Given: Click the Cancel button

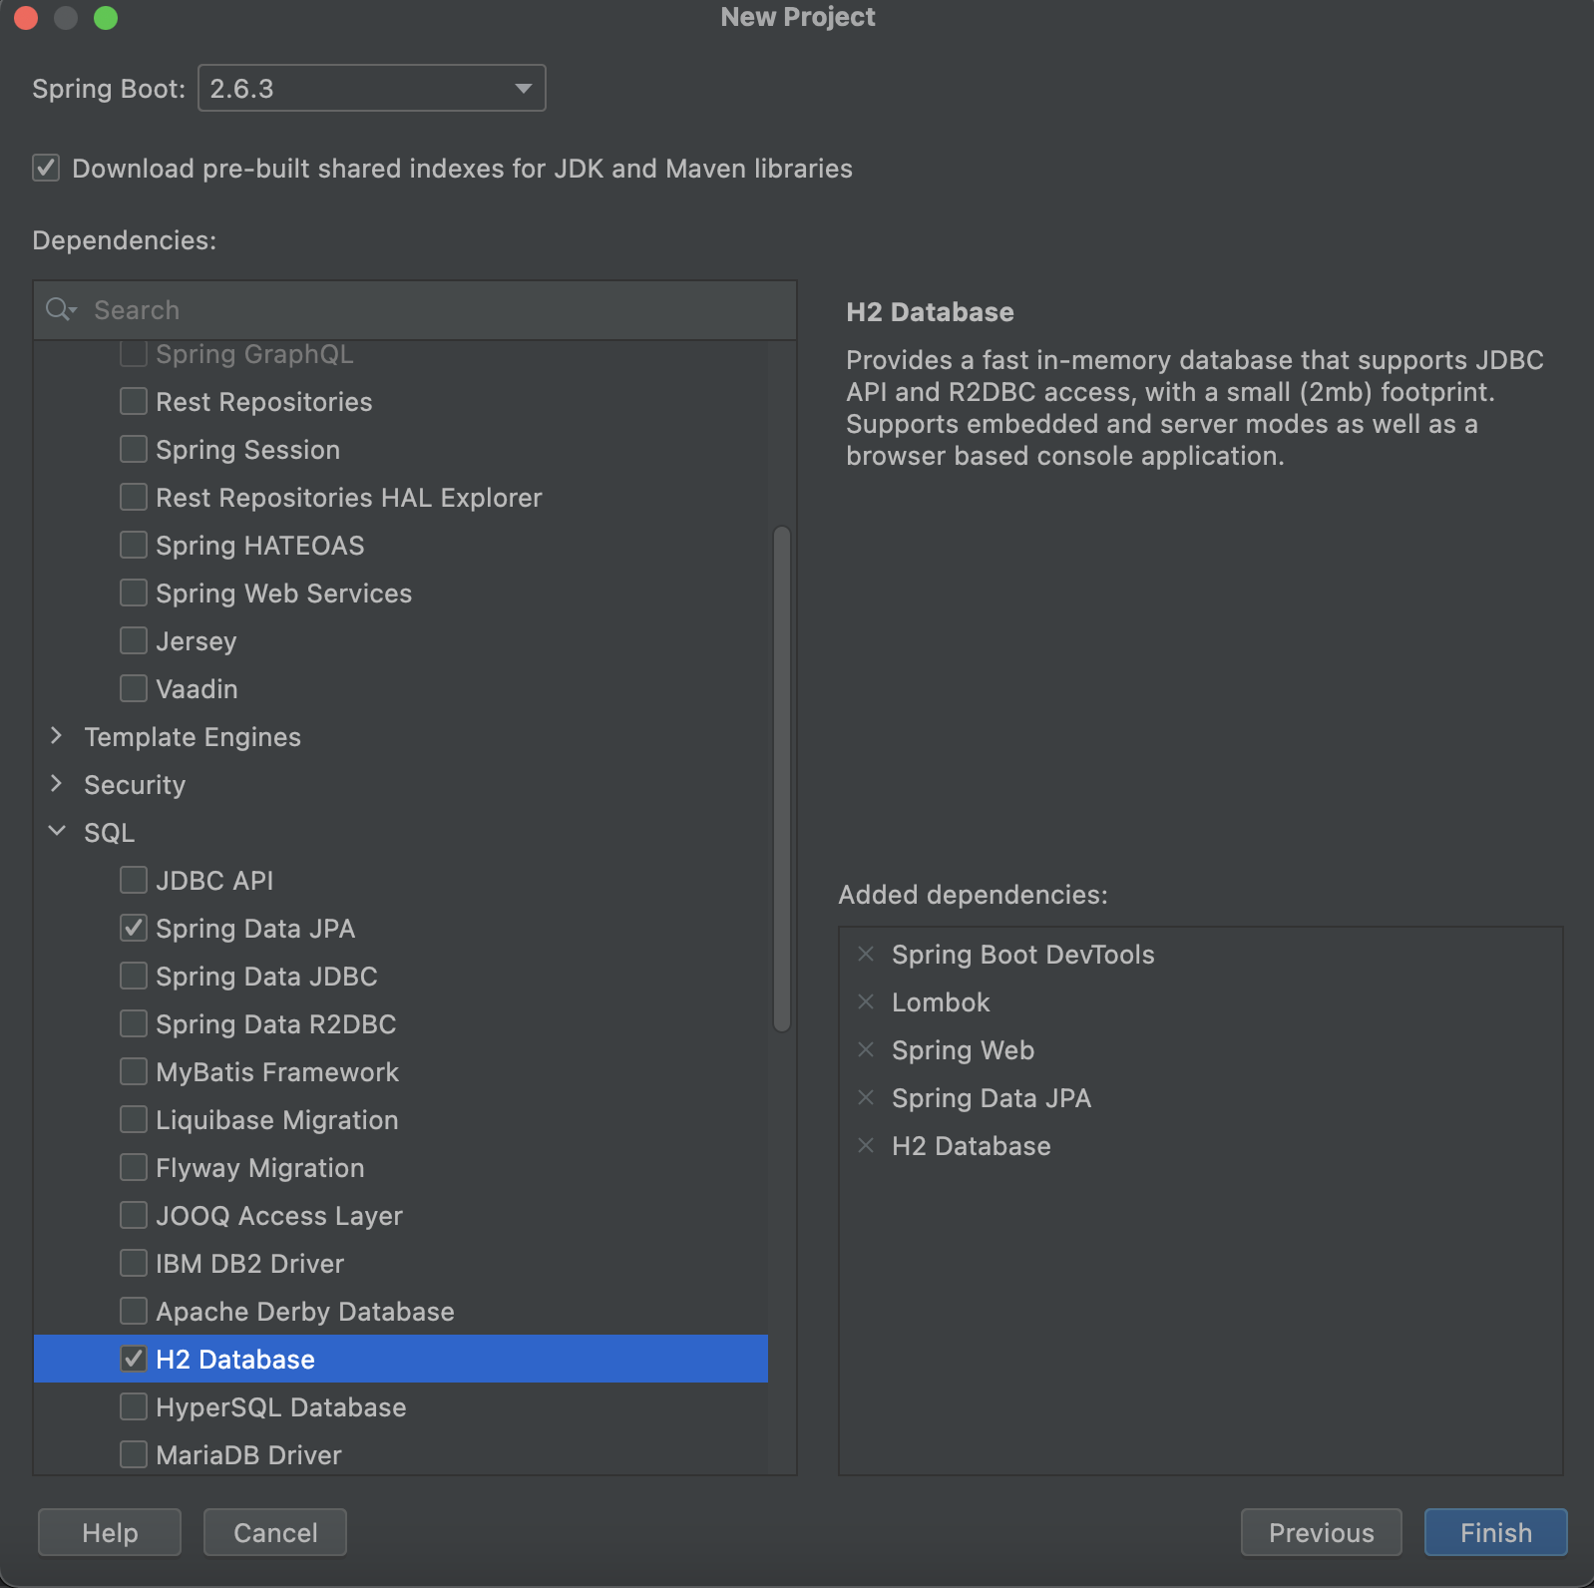Looking at the screenshot, I should tap(275, 1532).
